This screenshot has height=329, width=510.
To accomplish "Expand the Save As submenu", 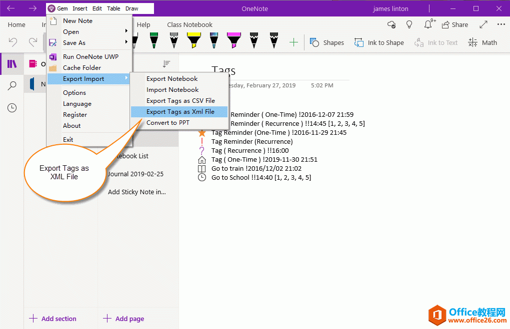I will click(x=74, y=42).
